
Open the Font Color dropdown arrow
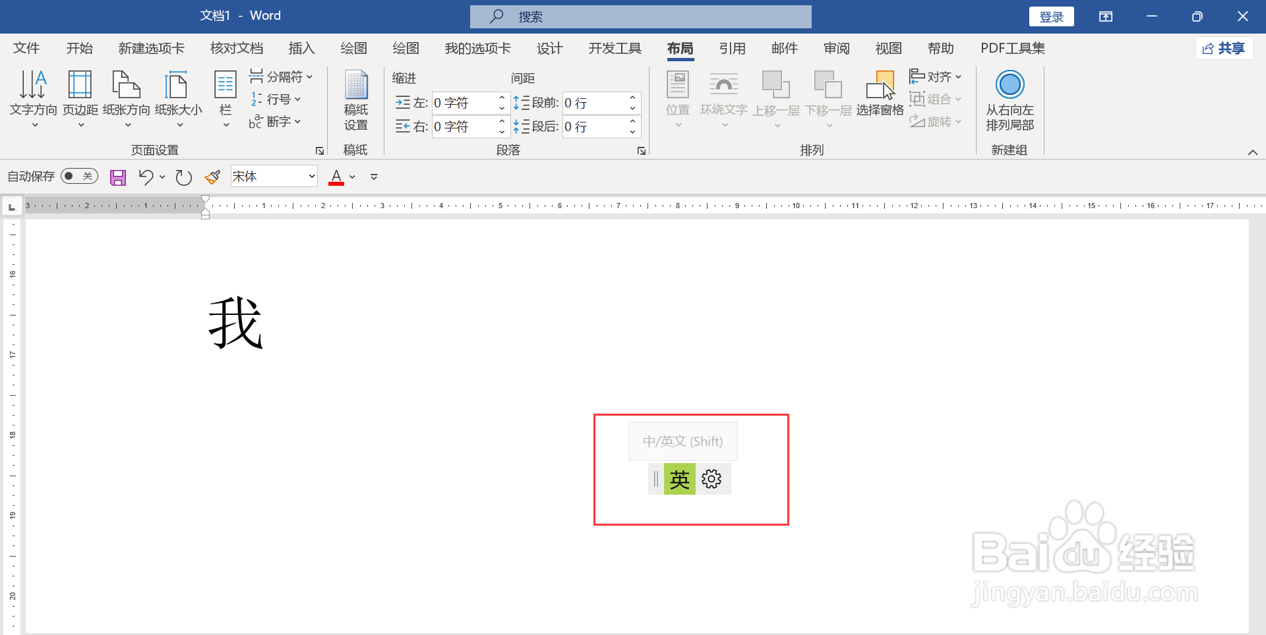click(x=353, y=177)
